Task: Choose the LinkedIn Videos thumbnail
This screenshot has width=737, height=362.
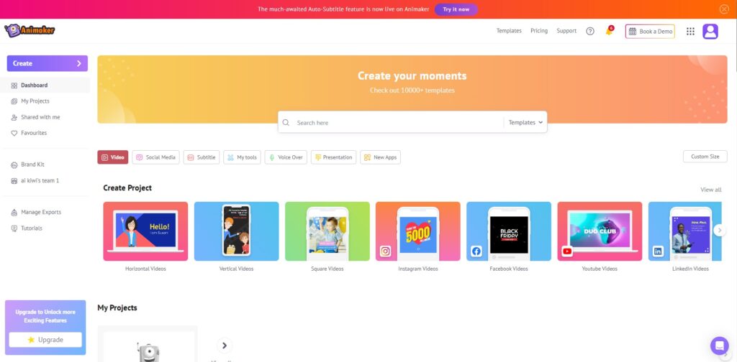Action: (x=685, y=231)
